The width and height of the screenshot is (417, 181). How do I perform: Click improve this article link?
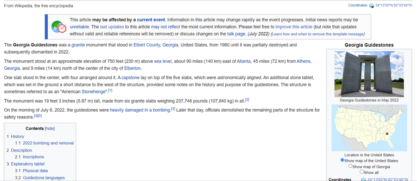click(294, 27)
